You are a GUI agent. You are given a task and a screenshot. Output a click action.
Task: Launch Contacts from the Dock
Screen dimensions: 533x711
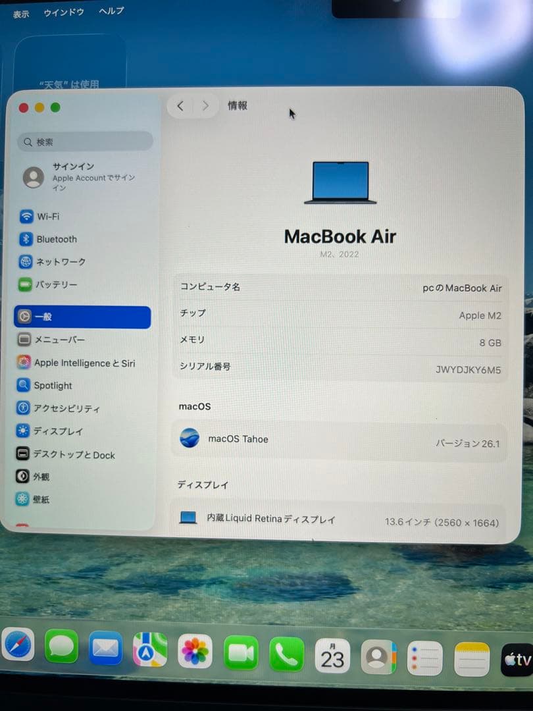tap(378, 658)
